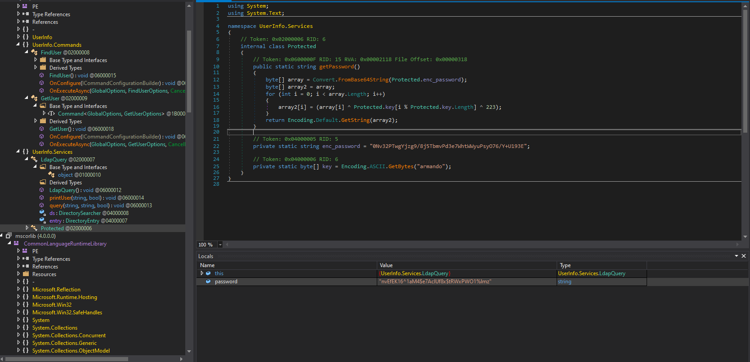Select the System.Collections.Concurrent namespace row
The image size is (750, 362).
(x=69, y=335)
